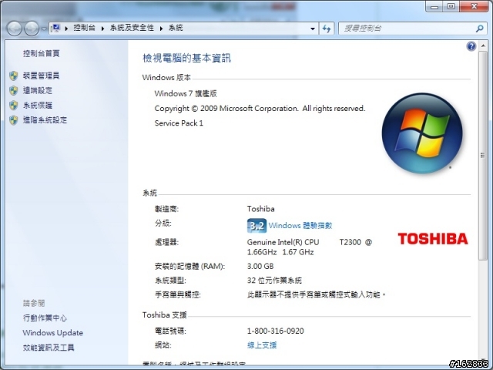Select the 系統 breadcrumb

point(176,28)
